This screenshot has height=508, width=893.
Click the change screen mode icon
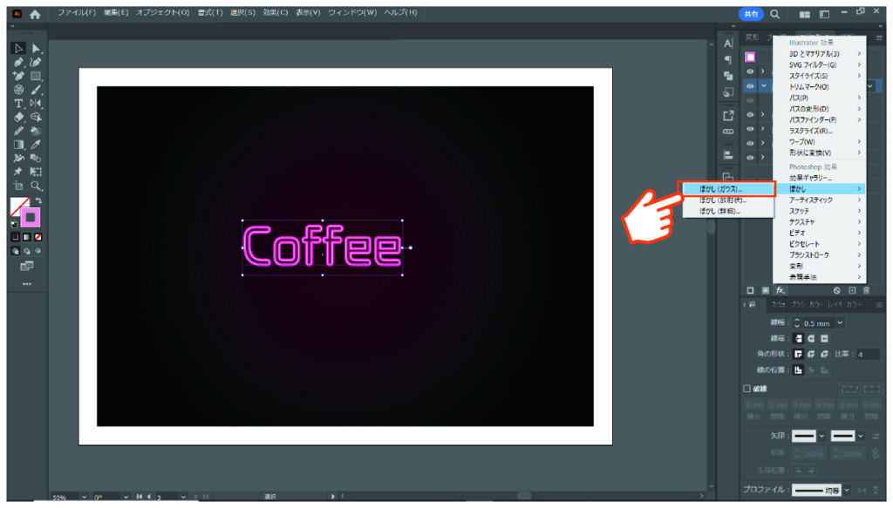27,267
